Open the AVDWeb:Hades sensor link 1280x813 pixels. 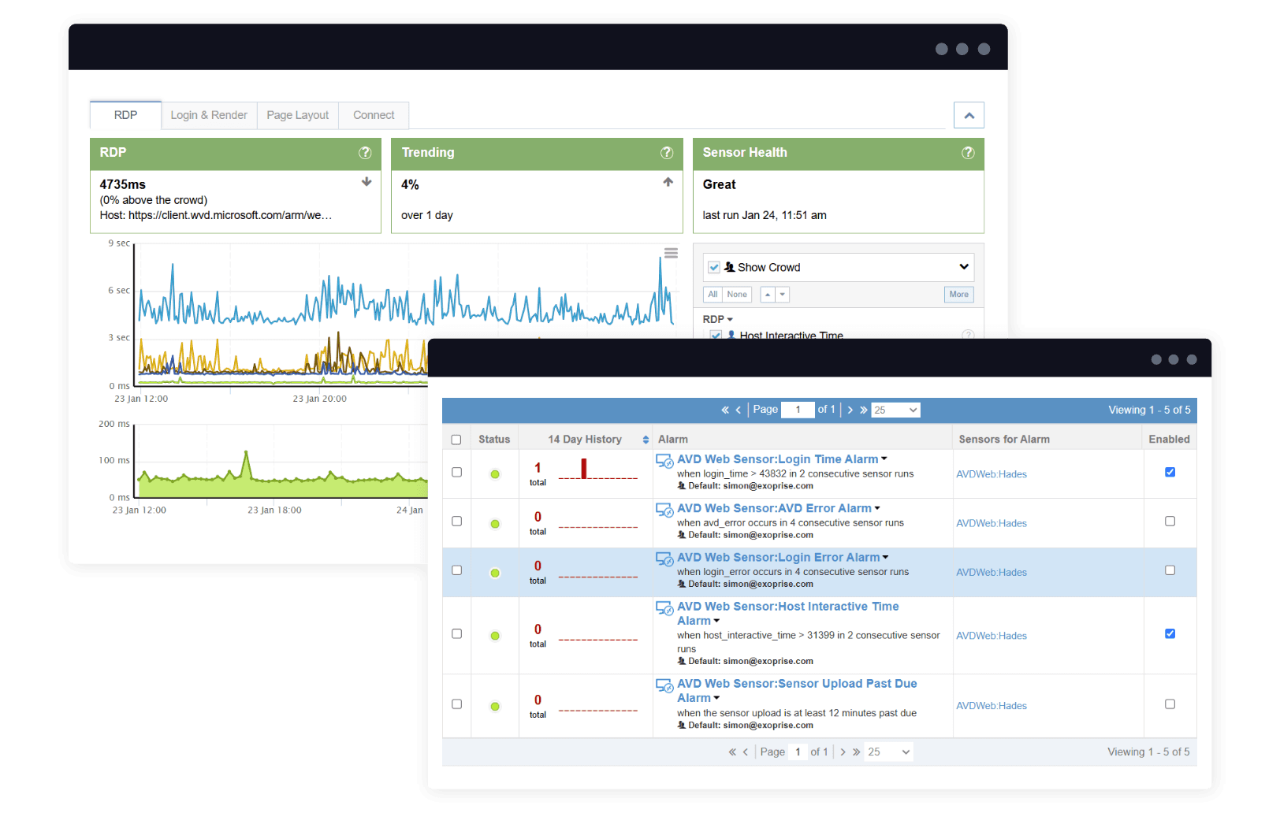(x=991, y=473)
